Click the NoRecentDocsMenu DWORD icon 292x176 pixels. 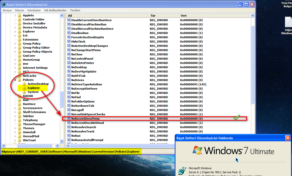(69, 119)
